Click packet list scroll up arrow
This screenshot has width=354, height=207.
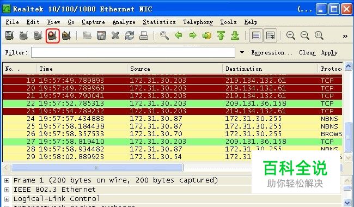348,66
